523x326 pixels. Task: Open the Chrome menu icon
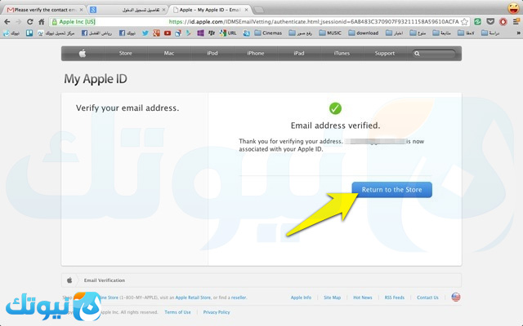(x=516, y=22)
